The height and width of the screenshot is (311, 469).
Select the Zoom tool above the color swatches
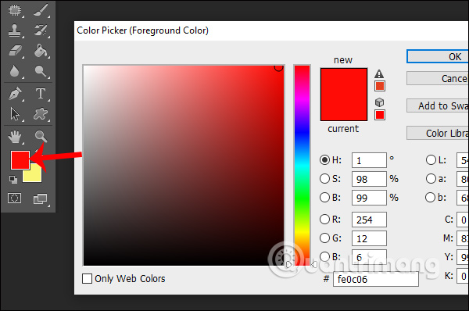click(x=41, y=136)
